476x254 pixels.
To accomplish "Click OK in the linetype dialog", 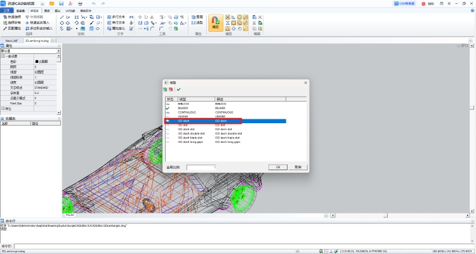I will pos(278,166).
